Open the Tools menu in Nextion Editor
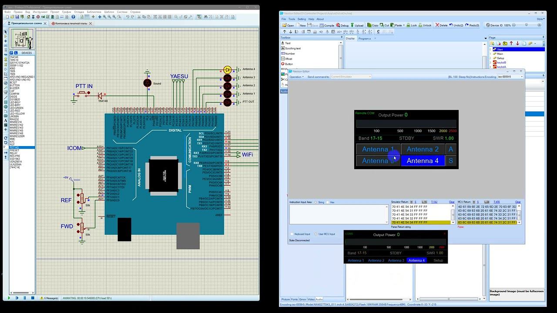This screenshot has height=313, width=557. click(x=292, y=19)
